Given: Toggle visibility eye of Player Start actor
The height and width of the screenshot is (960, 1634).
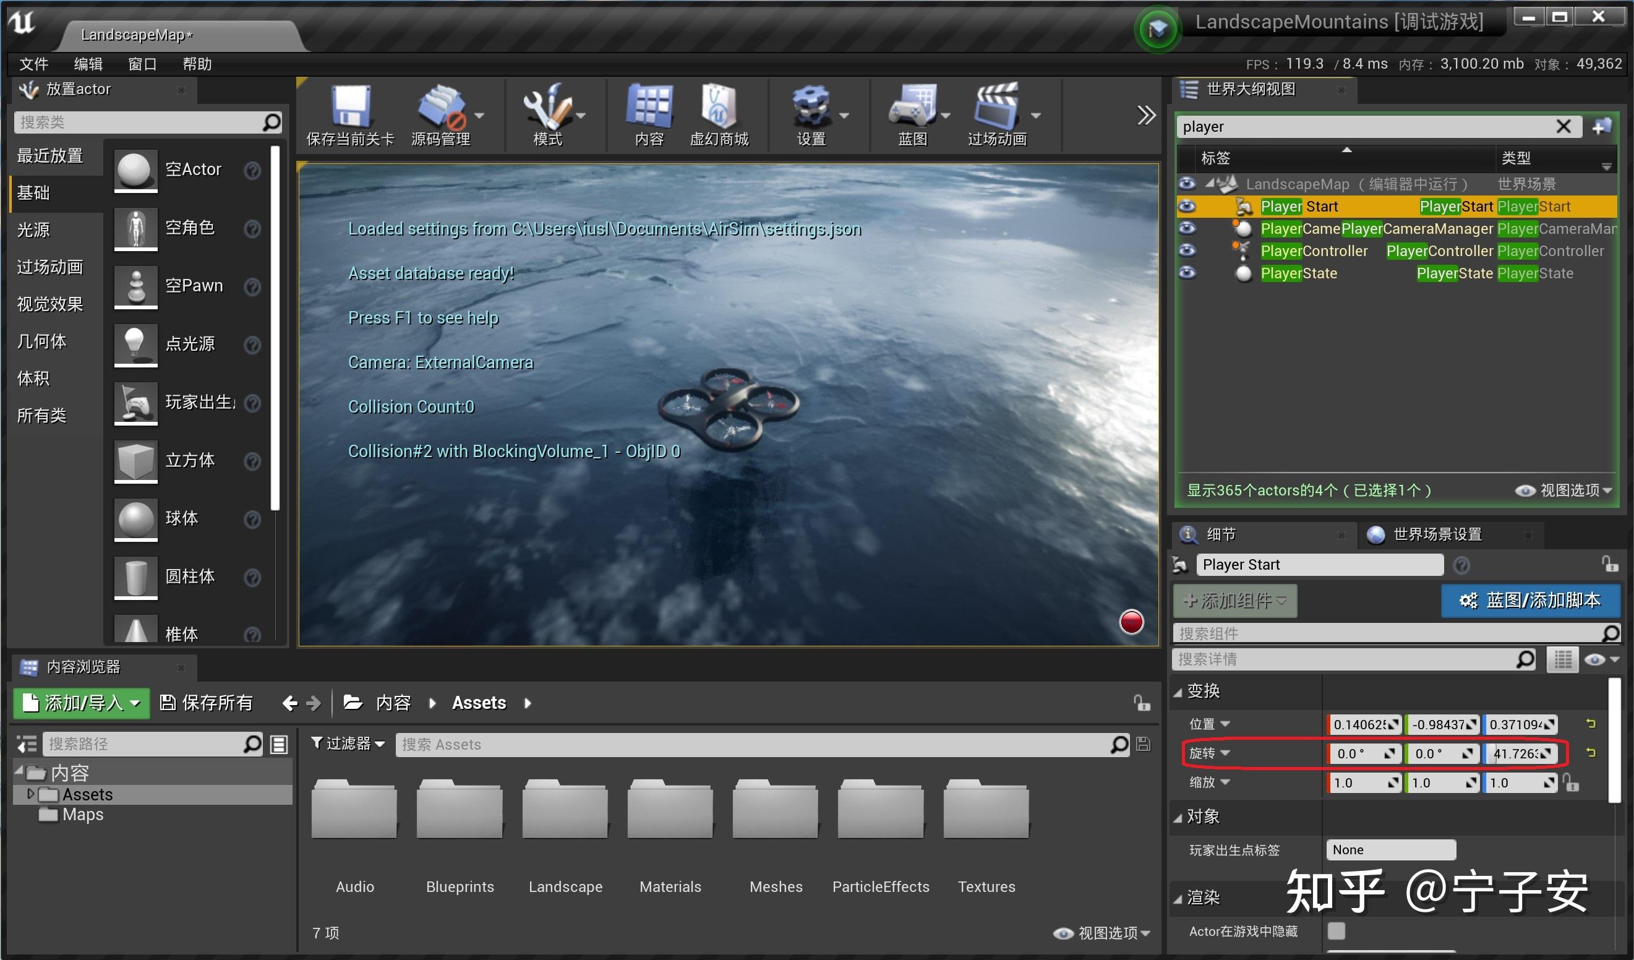Looking at the screenshot, I should tap(1187, 206).
